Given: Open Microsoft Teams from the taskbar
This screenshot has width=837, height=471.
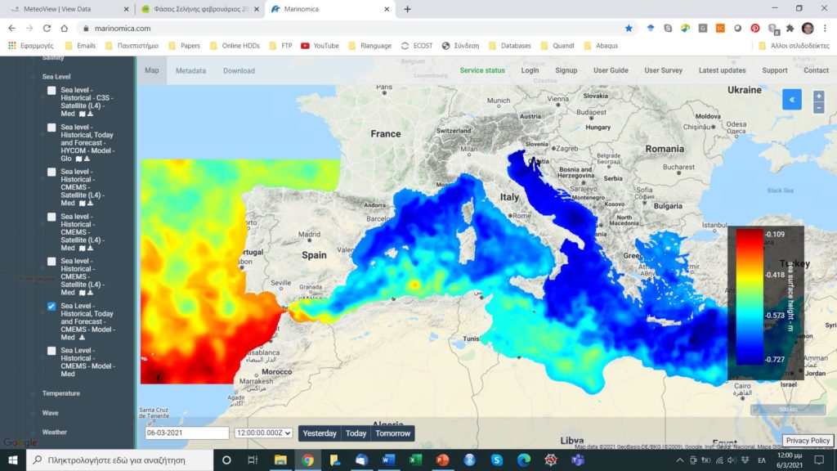Looking at the screenshot, I should pos(578,460).
